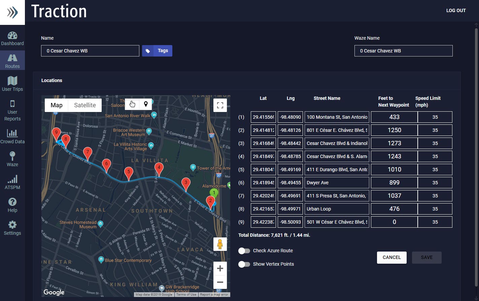Toggle fullscreen map view
The height and width of the screenshot is (301, 479).
pos(220,105)
